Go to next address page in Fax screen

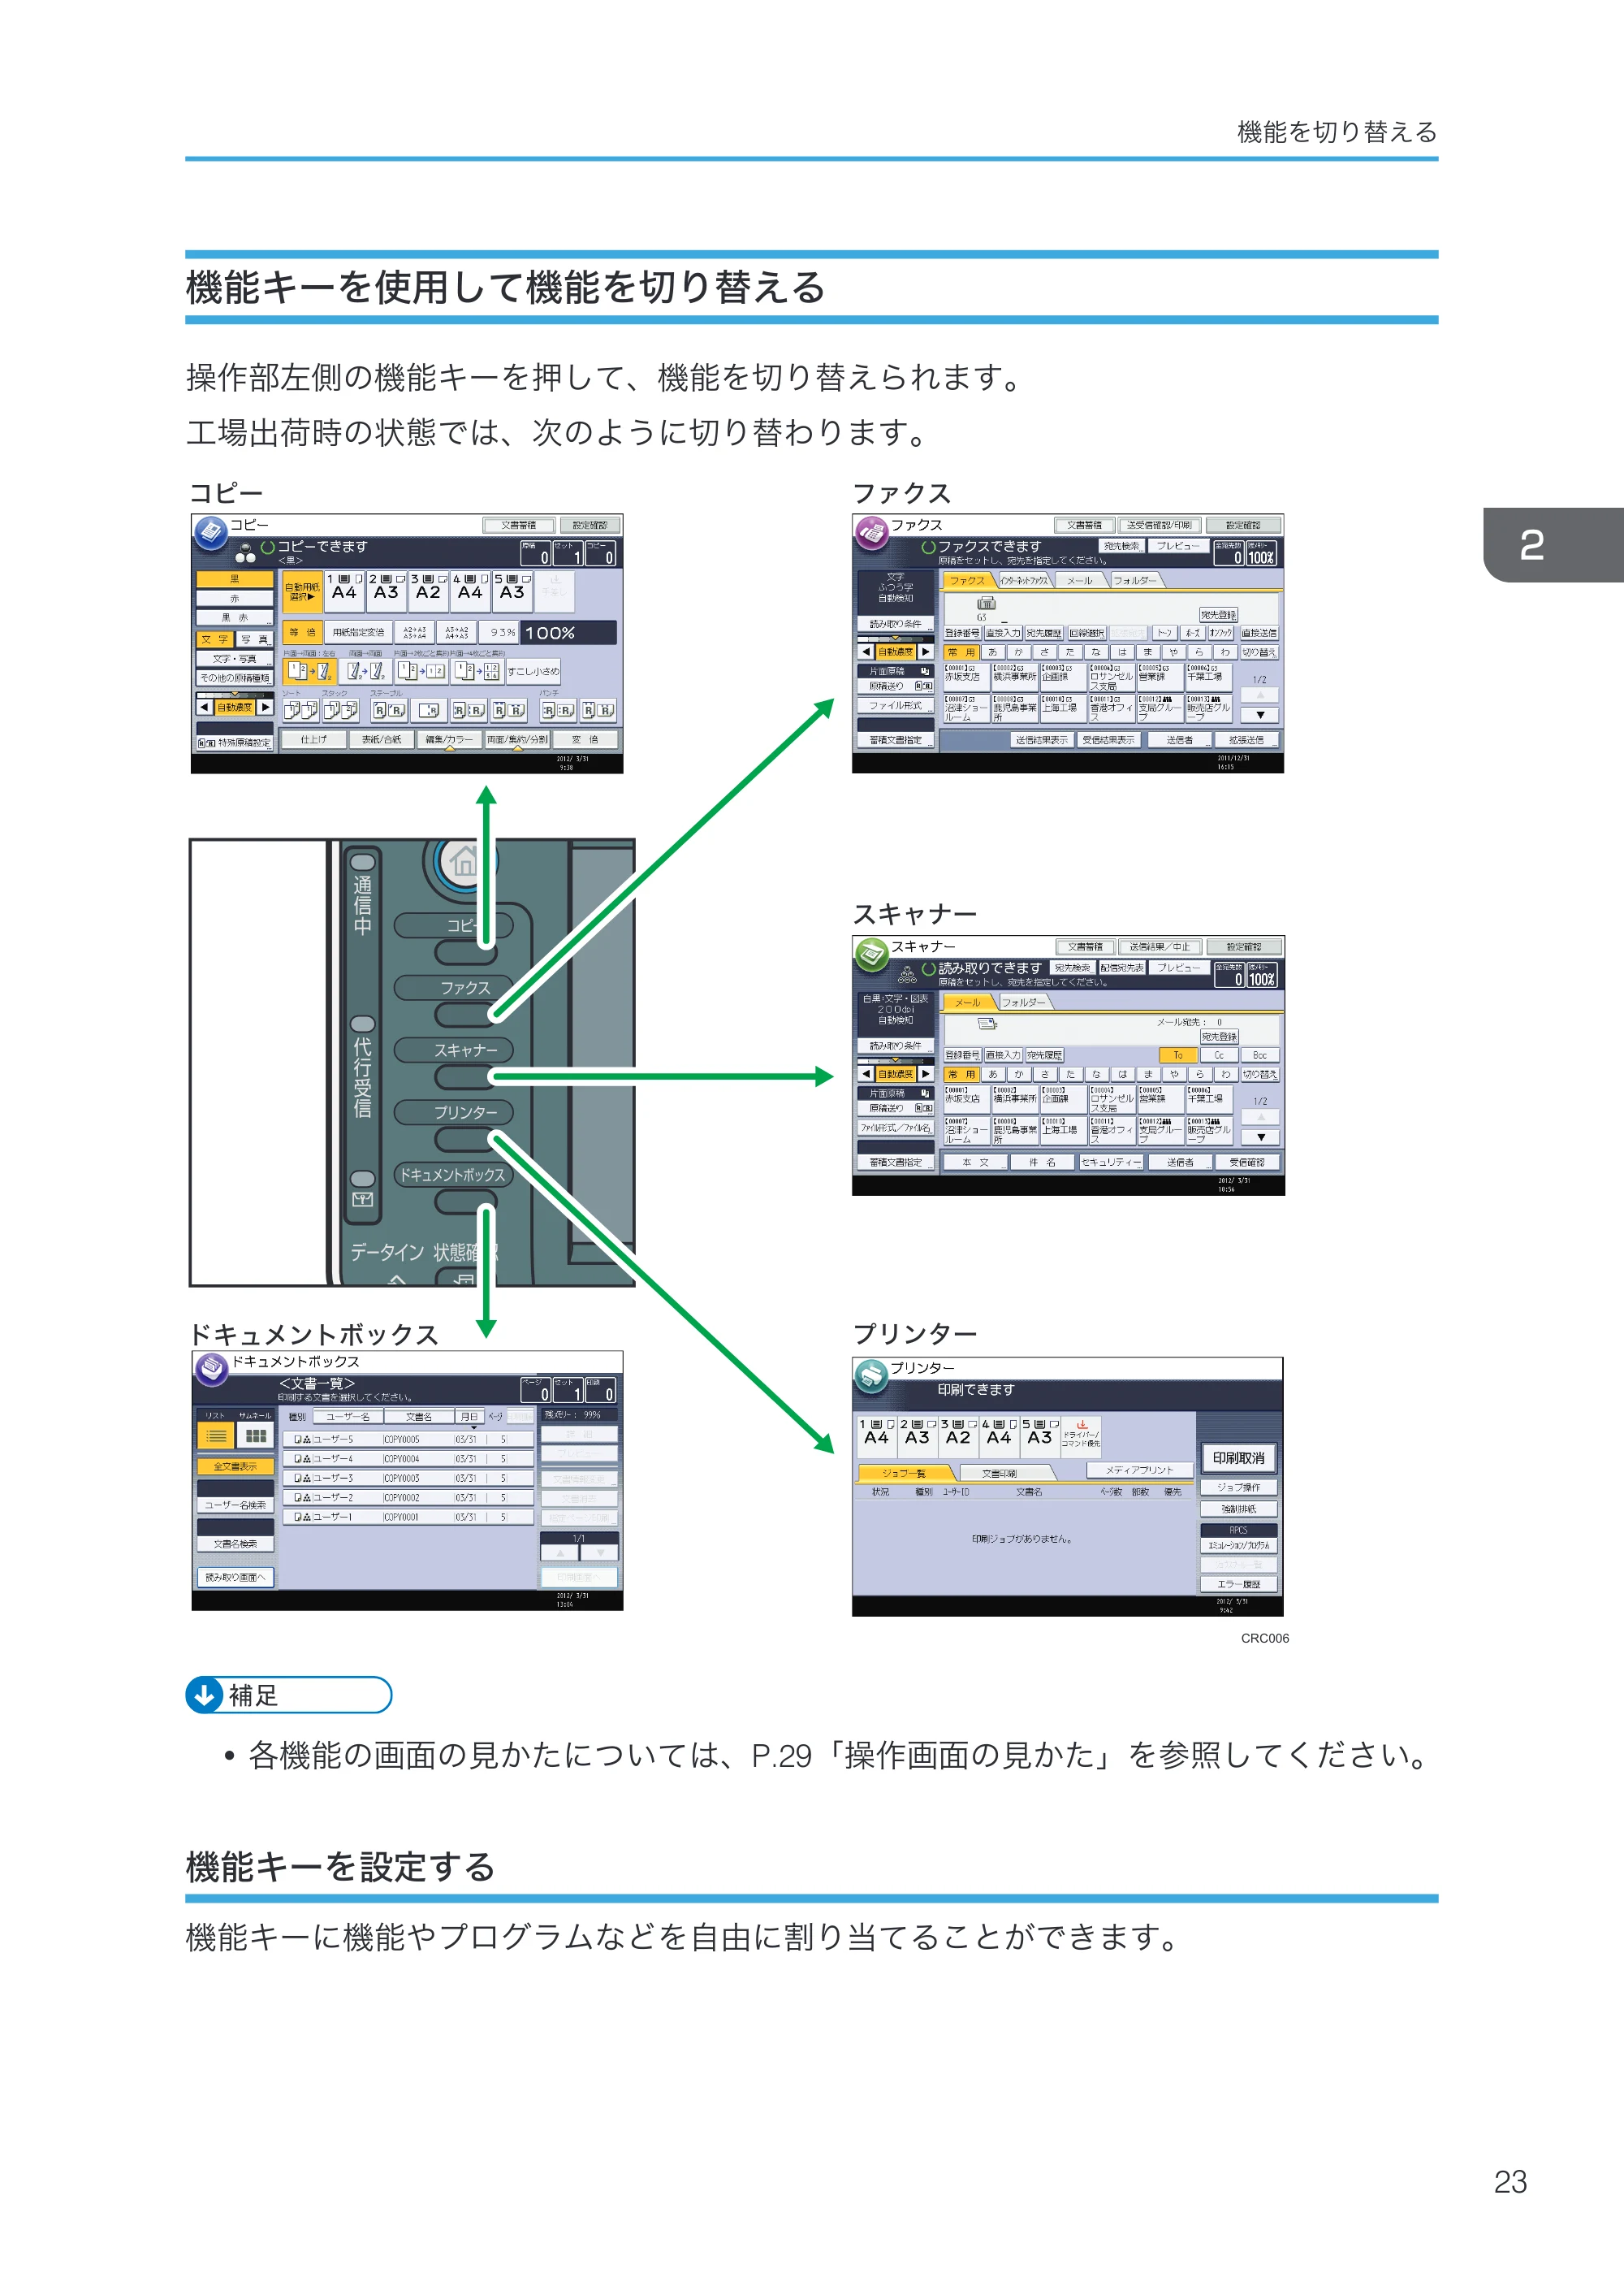1260,716
